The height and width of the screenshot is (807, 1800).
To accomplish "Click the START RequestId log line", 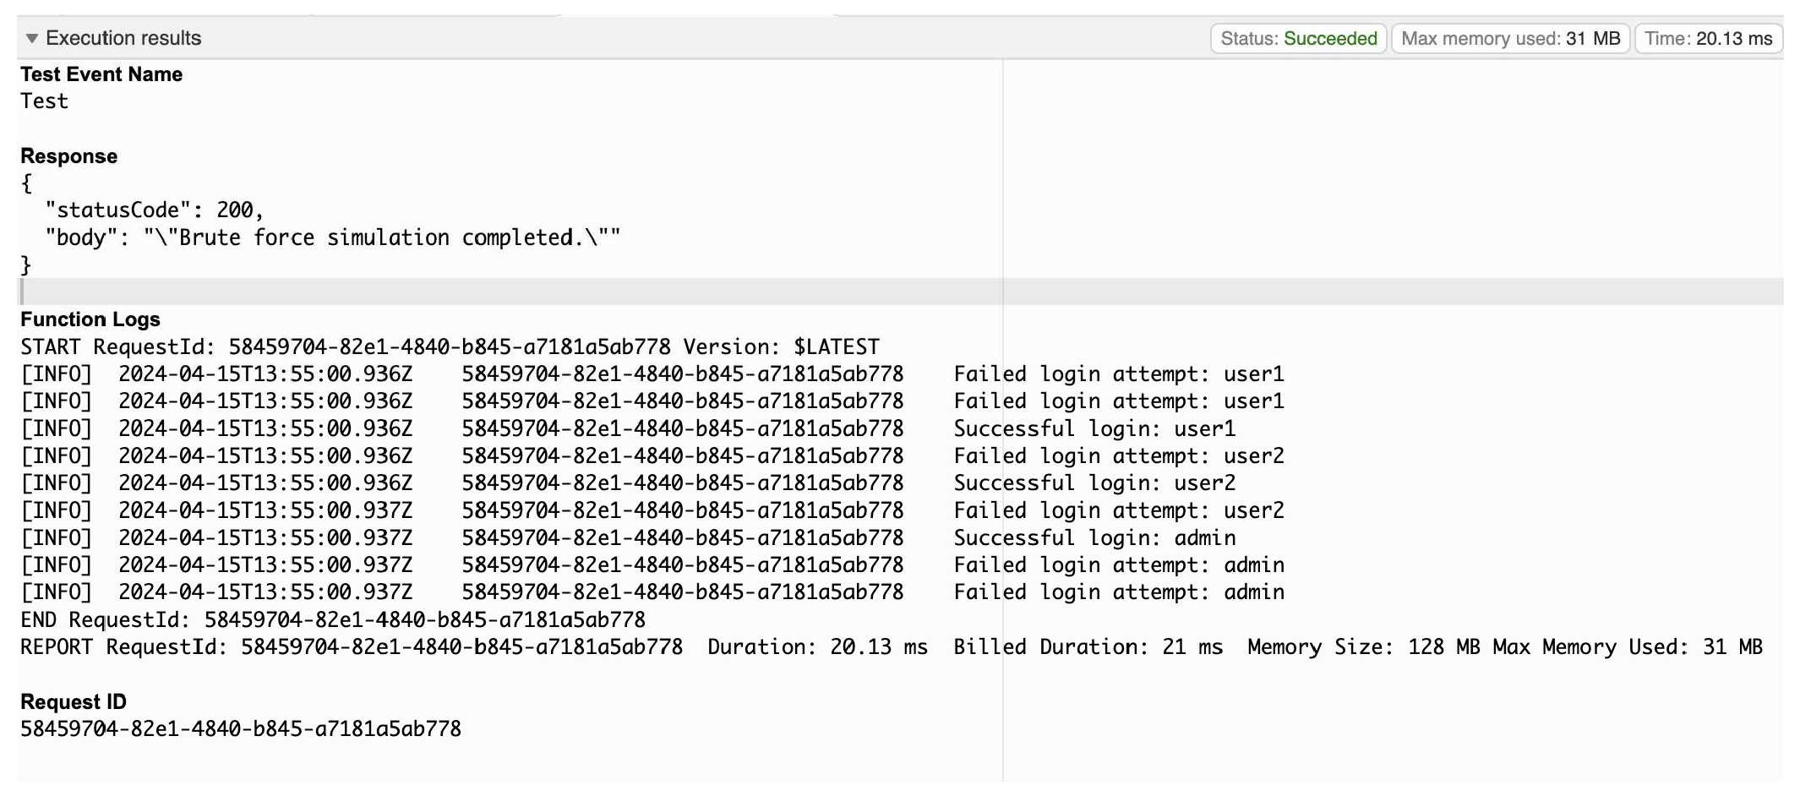I will click(x=450, y=347).
